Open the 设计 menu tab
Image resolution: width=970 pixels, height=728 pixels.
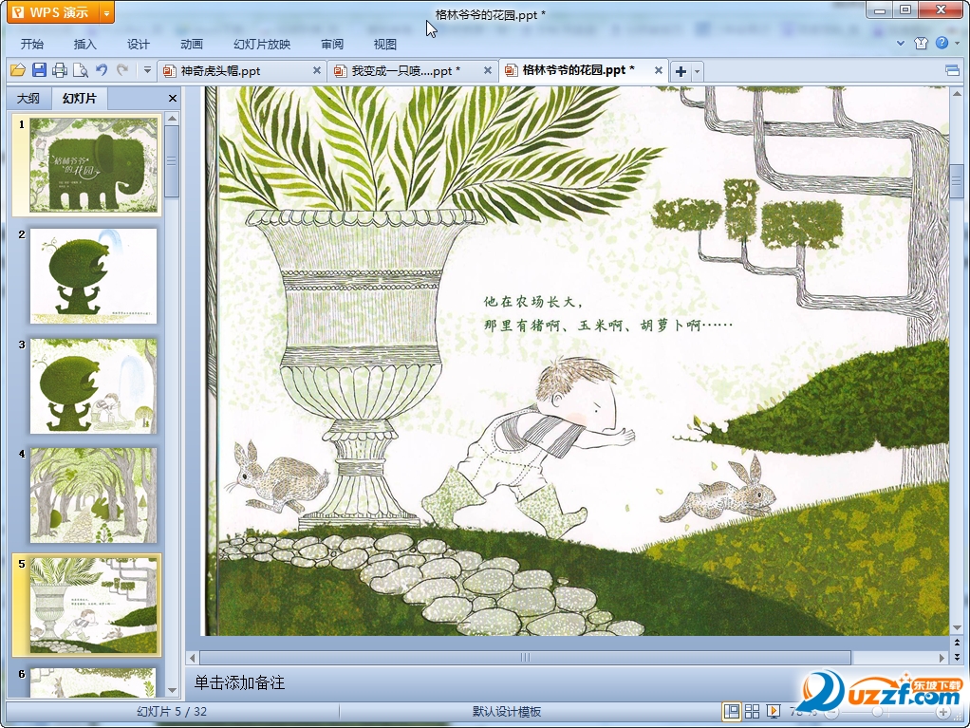coord(138,44)
